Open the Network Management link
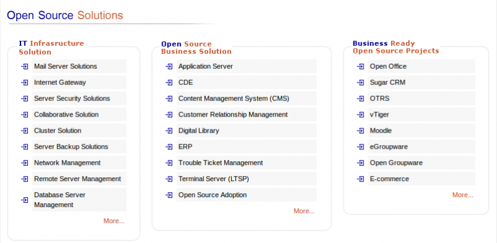This screenshot has width=497, height=243. (67, 163)
